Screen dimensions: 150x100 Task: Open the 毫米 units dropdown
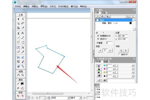coord(80,98)
